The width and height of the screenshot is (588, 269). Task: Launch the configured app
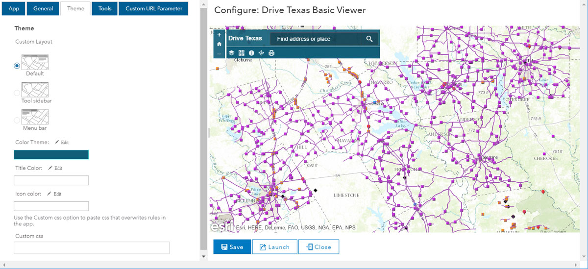[274, 247]
